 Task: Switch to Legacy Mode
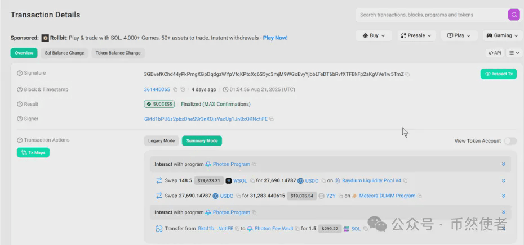(161, 141)
